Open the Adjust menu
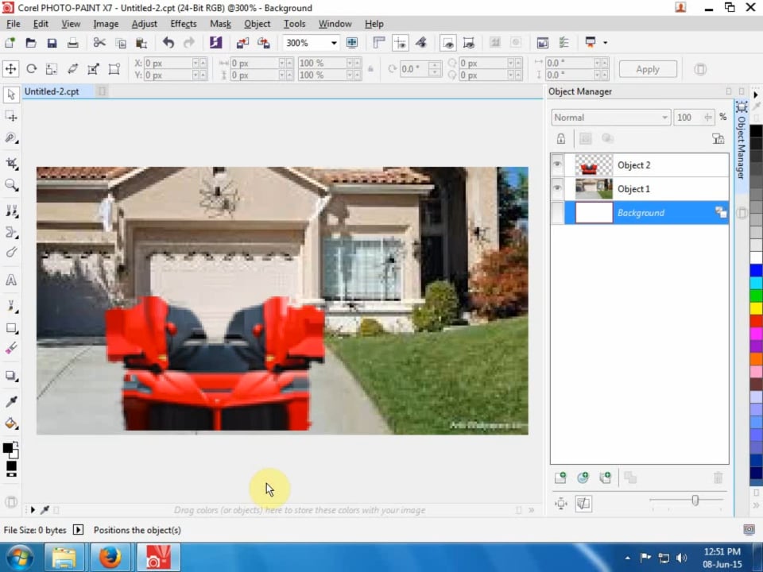 144,23
